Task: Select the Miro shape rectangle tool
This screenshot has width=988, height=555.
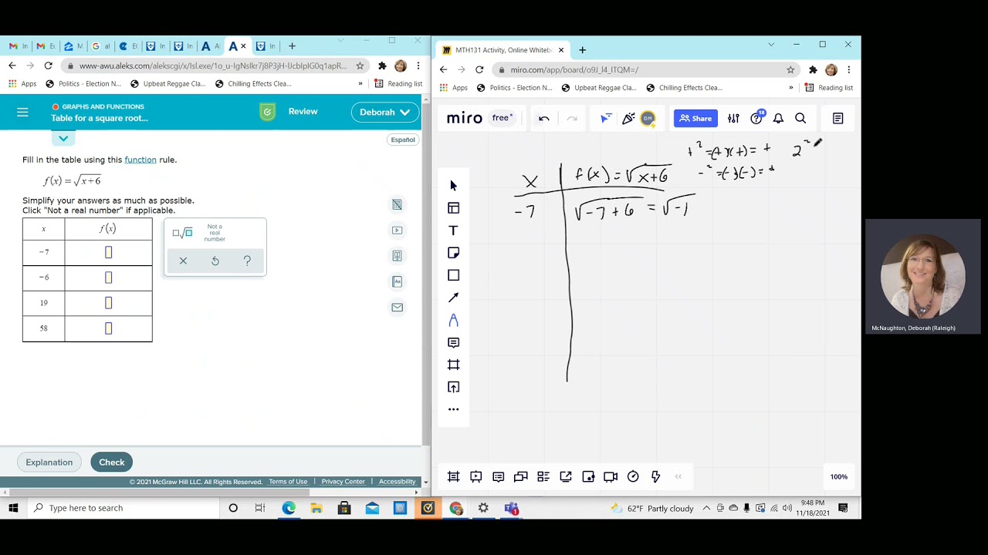Action: tap(453, 275)
